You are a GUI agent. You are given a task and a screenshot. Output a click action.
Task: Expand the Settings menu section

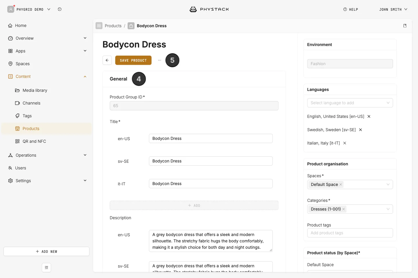click(85, 181)
